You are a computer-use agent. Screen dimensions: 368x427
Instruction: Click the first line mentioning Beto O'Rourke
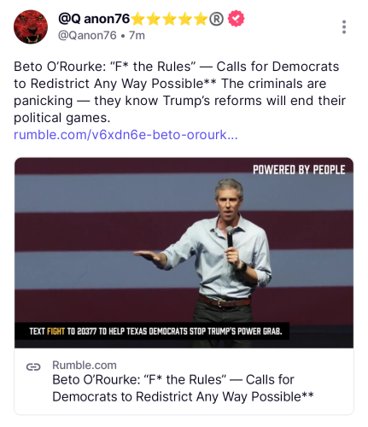pos(177,67)
